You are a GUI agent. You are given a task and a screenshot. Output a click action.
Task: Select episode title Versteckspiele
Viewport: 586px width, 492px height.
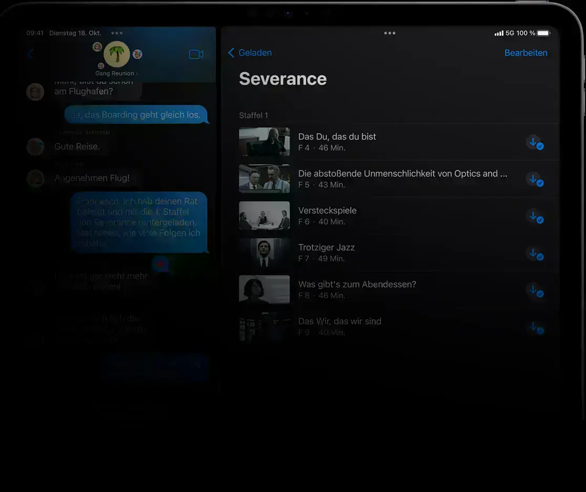coord(327,210)
